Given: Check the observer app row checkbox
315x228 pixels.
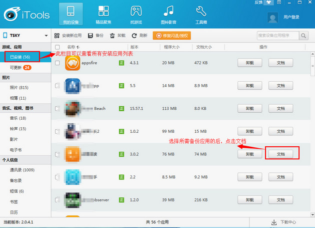Looking at the screenshot, I should point(57,200).
